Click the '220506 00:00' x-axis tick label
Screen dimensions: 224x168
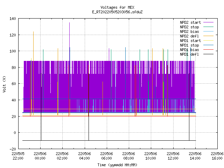40,156
